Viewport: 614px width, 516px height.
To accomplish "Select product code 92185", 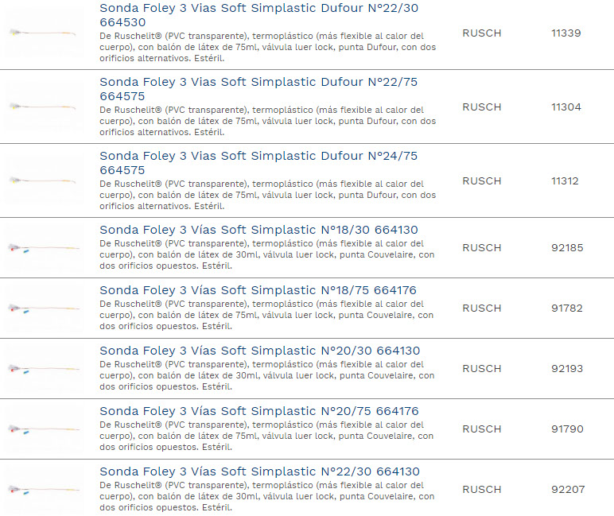I will pos(567,247).
